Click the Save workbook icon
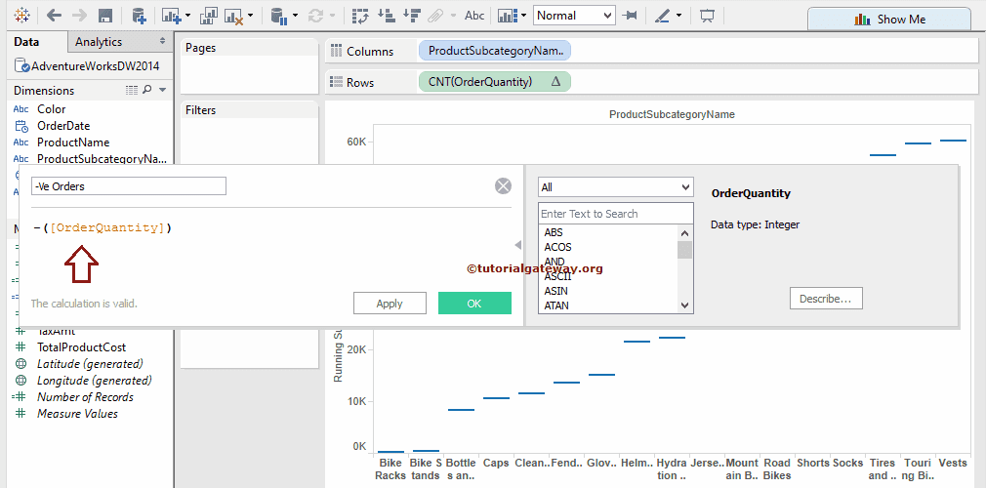The image size is (986, 488). click(105, 16)
